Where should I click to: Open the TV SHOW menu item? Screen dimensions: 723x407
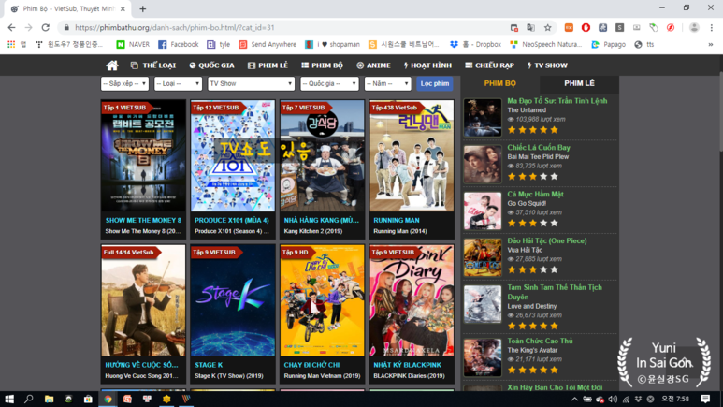(x=547, y=65)
